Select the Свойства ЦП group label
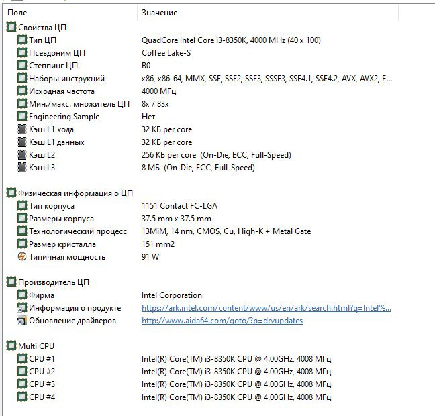 (42, 28)
